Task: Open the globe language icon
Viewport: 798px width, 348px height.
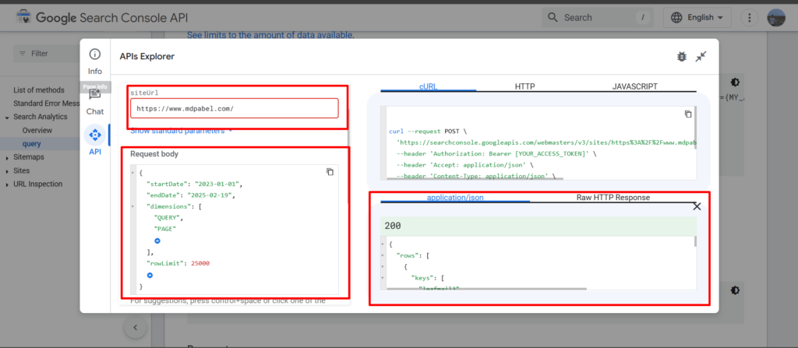Action: pos(676,17)
